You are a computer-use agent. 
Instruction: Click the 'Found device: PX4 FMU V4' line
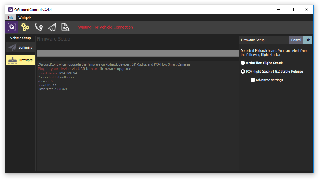(x=57, y=73)
